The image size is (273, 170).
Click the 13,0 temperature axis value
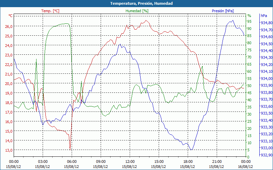[x=9, y=150]
